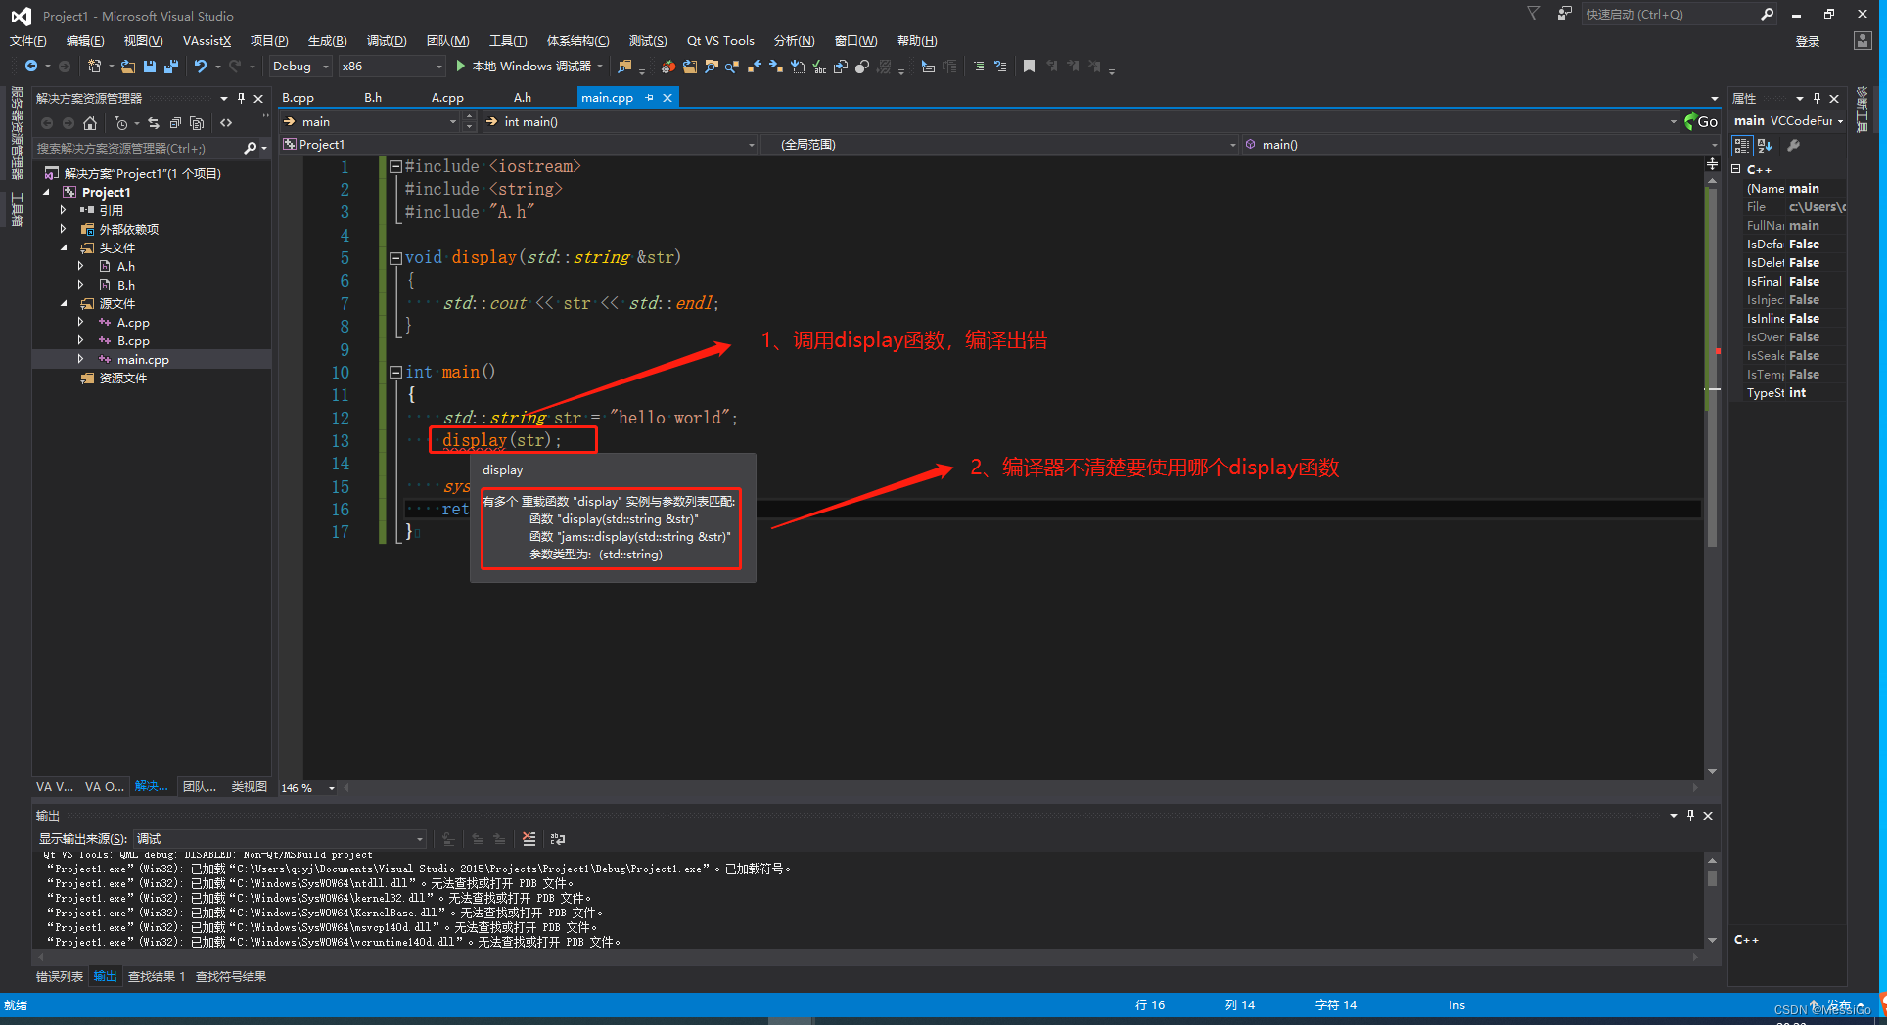
Task: Start debugging with 本地 Windows 调试器
Action: tap(529, 67)
